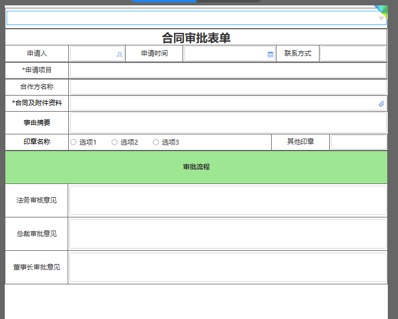Viewport: 398px width, 319px height.
Task: Select radio button 选项1
Action: 74,142
